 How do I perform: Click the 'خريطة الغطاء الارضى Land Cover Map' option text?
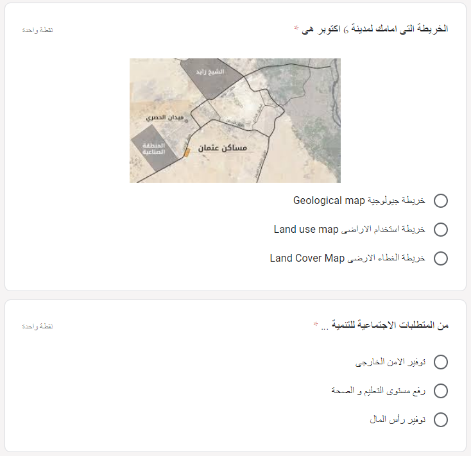point(348,258)
